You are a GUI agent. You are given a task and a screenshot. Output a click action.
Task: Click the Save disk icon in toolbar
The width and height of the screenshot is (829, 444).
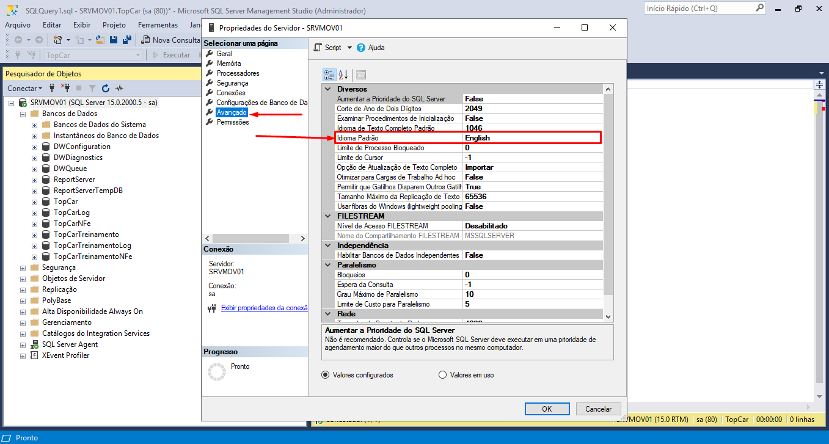pyautogui.click(x=114, y=40)
